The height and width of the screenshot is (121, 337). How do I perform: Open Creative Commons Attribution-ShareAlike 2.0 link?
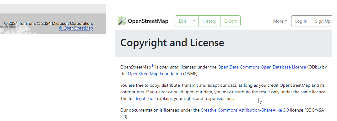[245, 110]
